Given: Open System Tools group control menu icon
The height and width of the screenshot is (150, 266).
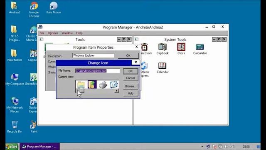Looking at the screenshot, I should [137, 39].
